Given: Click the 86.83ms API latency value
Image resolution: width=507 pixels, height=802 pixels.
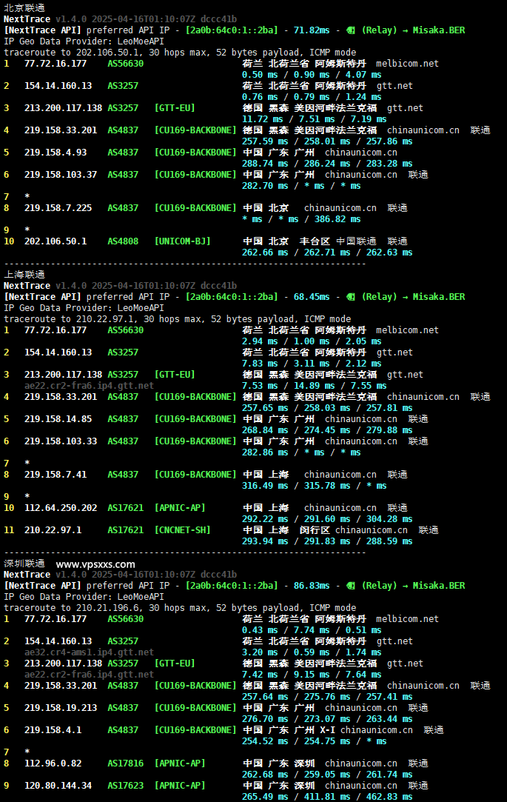Looking at the screenshot, I should tap(312, 586).
